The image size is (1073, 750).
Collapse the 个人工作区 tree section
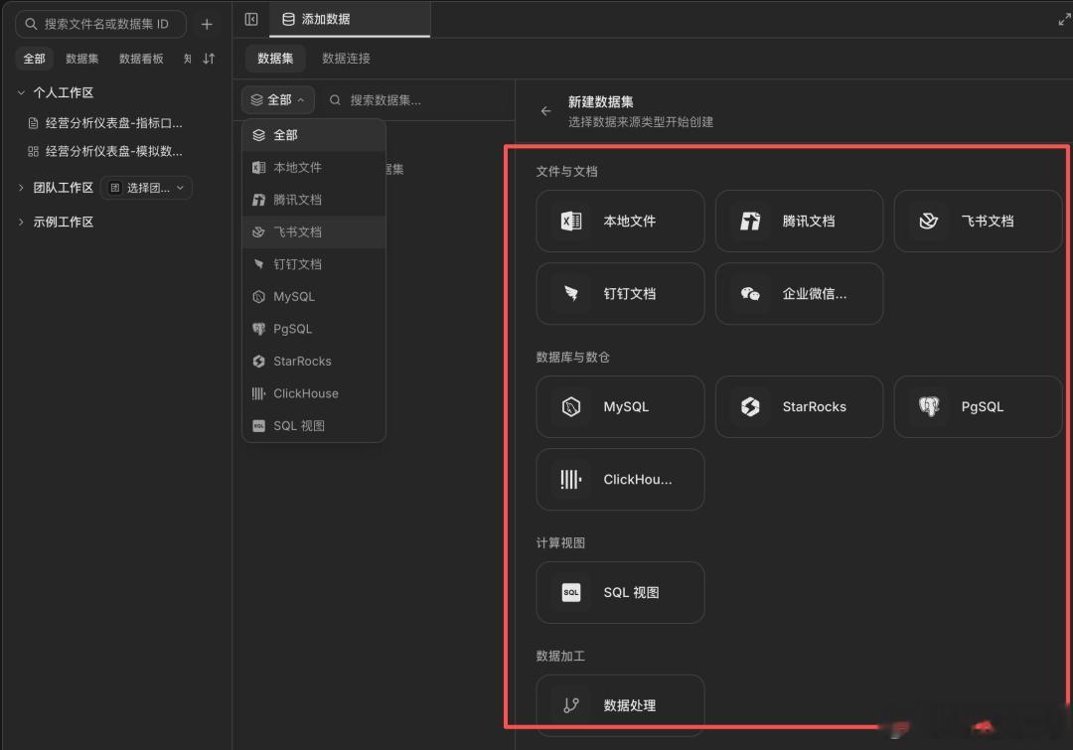21,92
